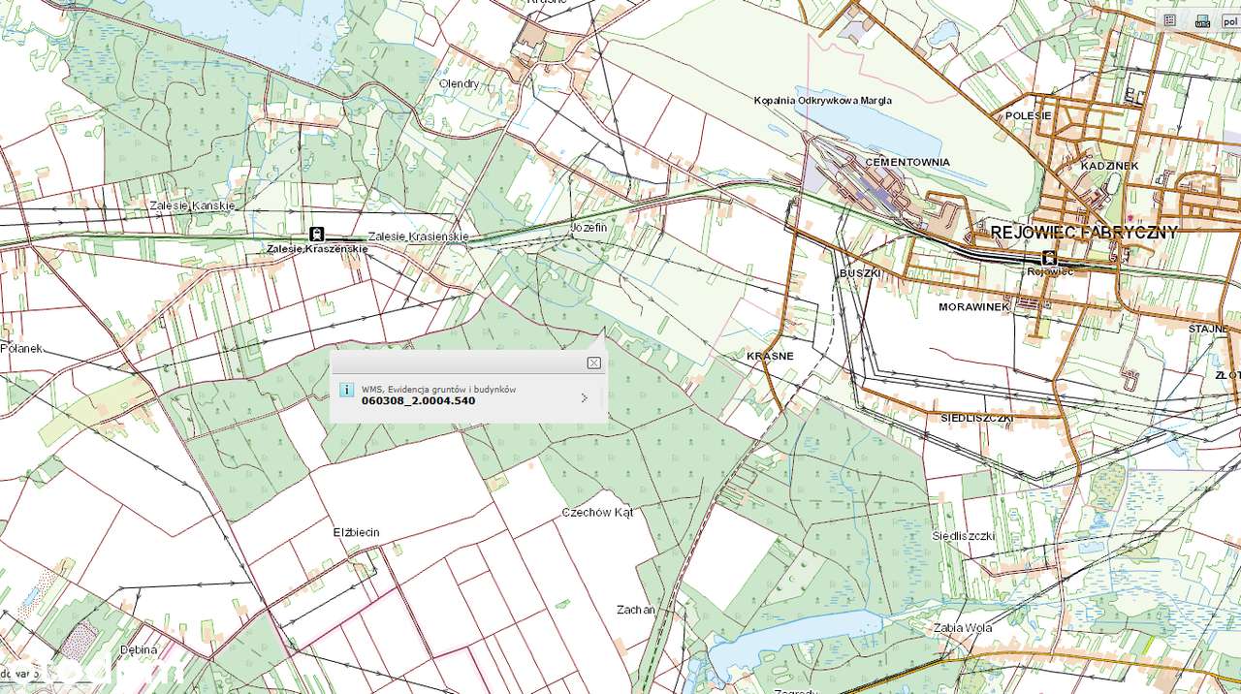Click the SIEDLISZCZKI uppercase map label

tap(976, 418)
